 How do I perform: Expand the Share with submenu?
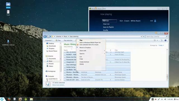pyautogui.click(x=91, y=50)
